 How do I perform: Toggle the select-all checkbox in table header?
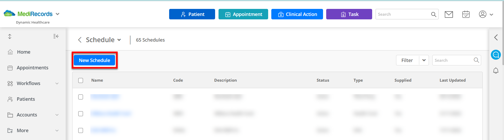(x=81, y=80)
